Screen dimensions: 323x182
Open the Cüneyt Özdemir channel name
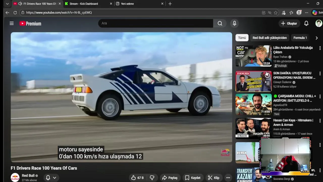282,82
